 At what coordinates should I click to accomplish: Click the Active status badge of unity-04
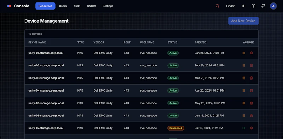pos(173,91)
